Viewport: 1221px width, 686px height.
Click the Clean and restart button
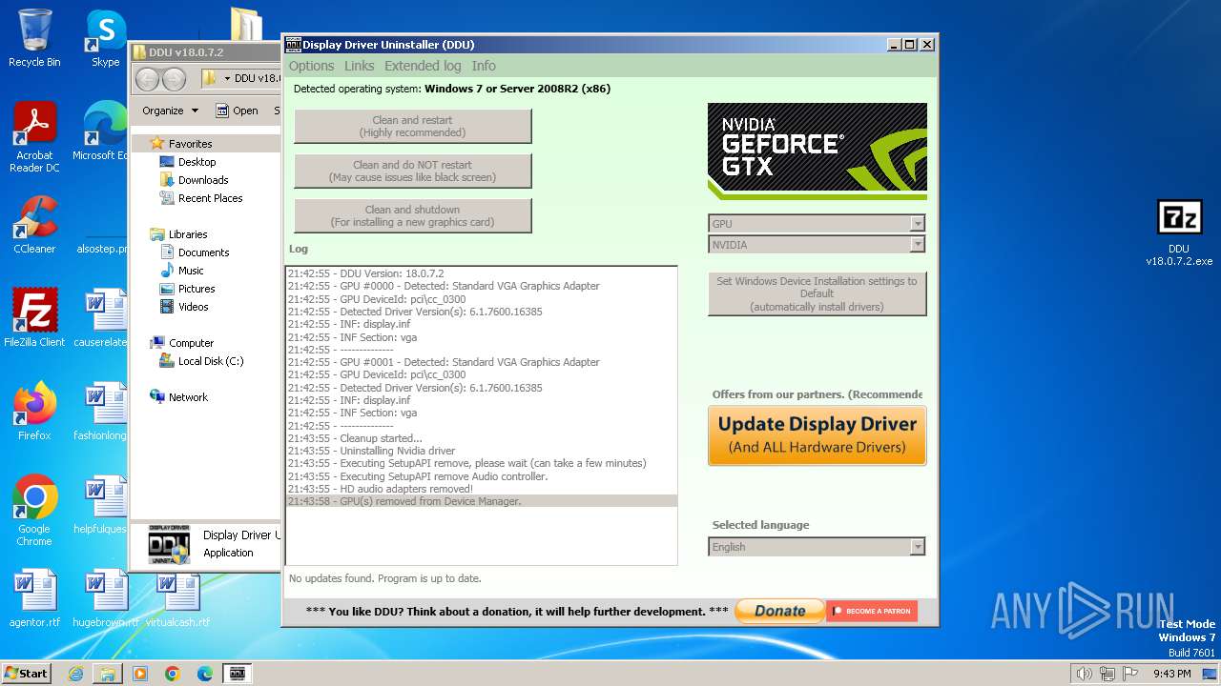click(x=412, y=126)
